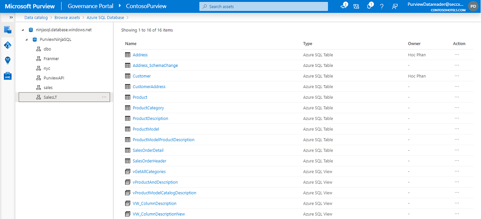Collapse the PurviewNinjaSQL database node
Screen dimensions: 481x219
click(x=28, y=39)
